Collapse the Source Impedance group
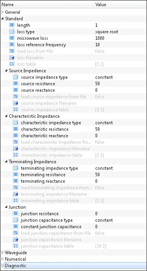This screenshot has height=271, width=147. (6, 70)
